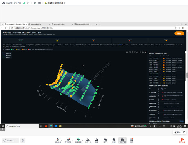188x145 pixels.
Task: Switch to the fourth browser tab
Action: (x=86, y=24)
